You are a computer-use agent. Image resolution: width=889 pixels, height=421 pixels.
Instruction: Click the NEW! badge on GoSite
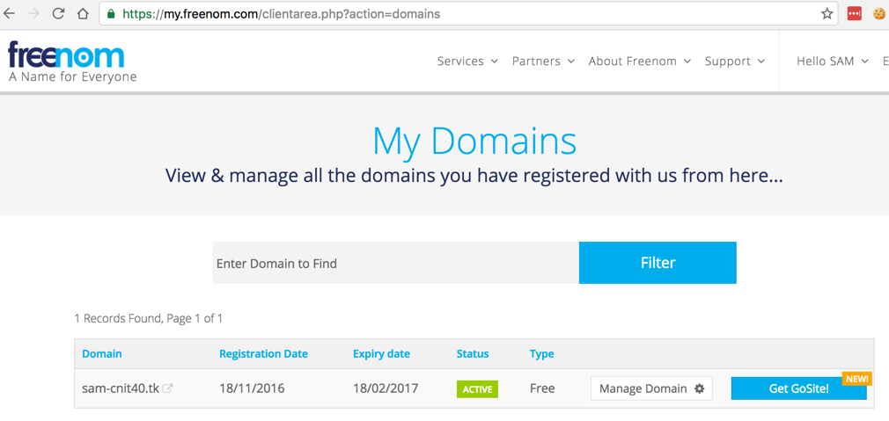(856, 379)
